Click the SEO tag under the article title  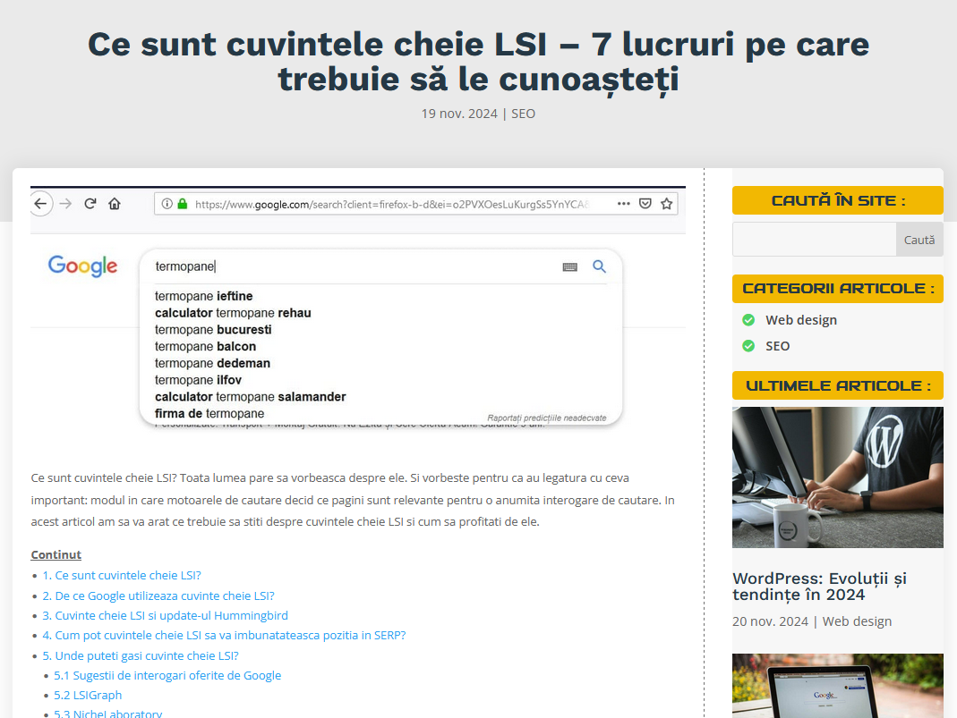[x=523, y=114]
